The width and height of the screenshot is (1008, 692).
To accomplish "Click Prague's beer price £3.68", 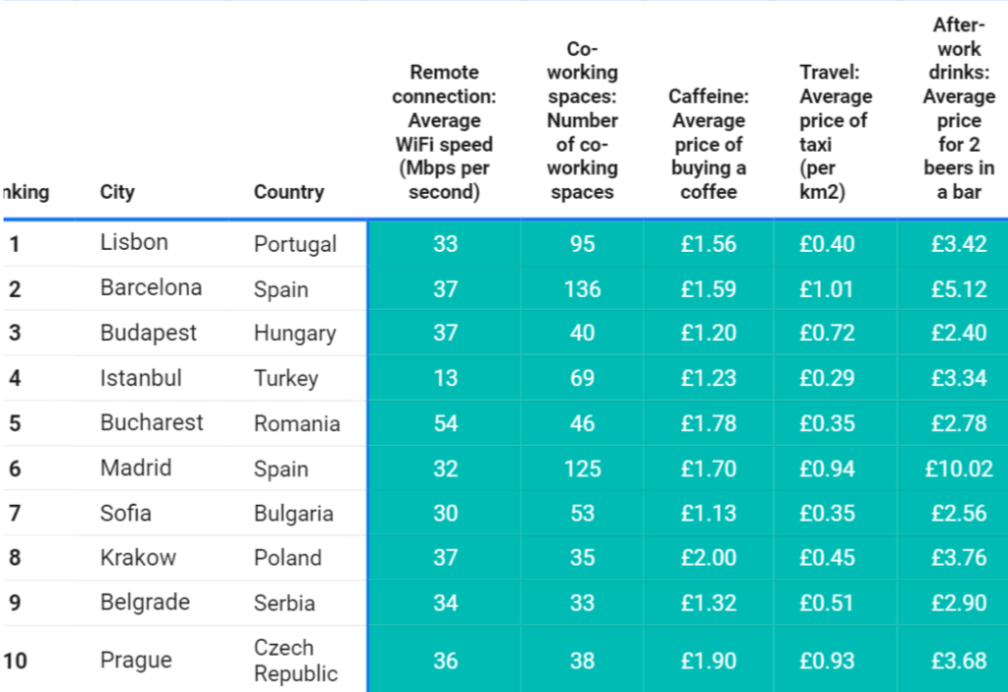I will coord(959,661).
